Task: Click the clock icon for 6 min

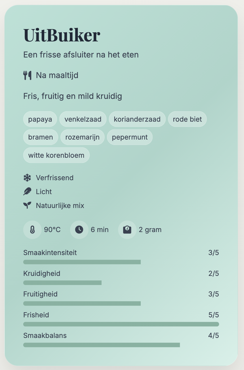Action: tap(79, 230)
